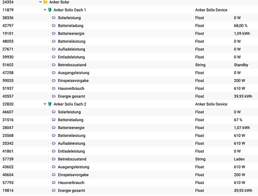258x196 pixels.
Task: Collapse the Anker Solix Dach 2 chevron
Action: click(45, 104)
